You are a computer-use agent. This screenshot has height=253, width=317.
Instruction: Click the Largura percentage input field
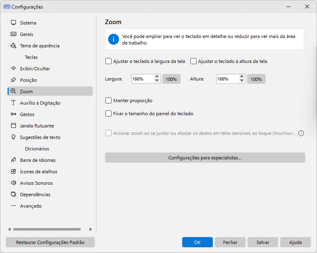[143, 79]
